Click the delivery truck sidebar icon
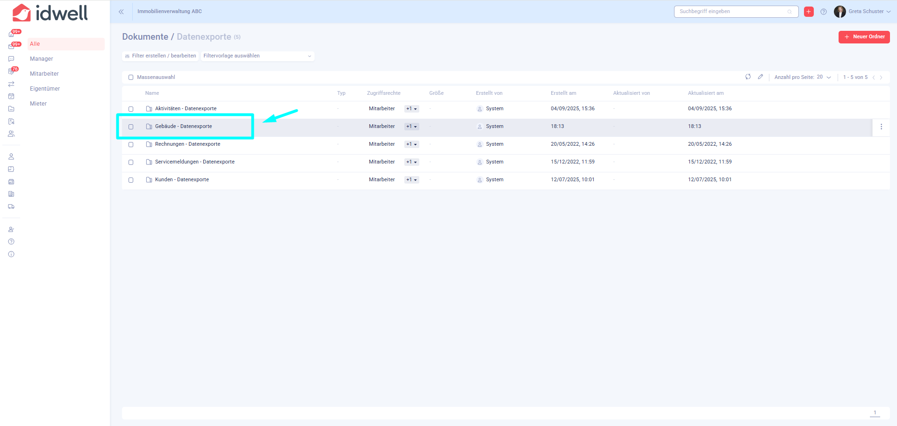Viewport: 897px width, 426px height. coord(11,206)
